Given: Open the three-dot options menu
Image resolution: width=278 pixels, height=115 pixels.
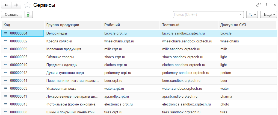Looking at the screenshot, I should tap(266, 5).
